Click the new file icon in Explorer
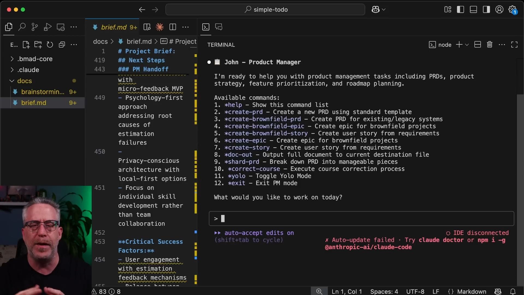 pyautogui.click(x=26, y=45)
